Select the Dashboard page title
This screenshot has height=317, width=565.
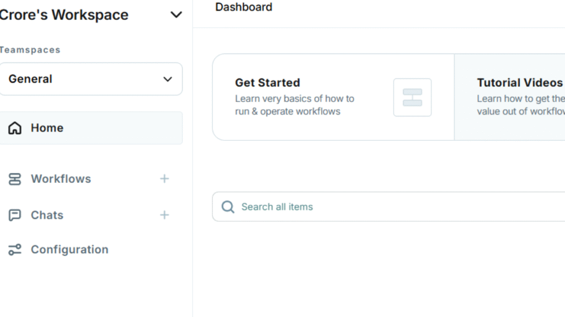click(243, 7)
